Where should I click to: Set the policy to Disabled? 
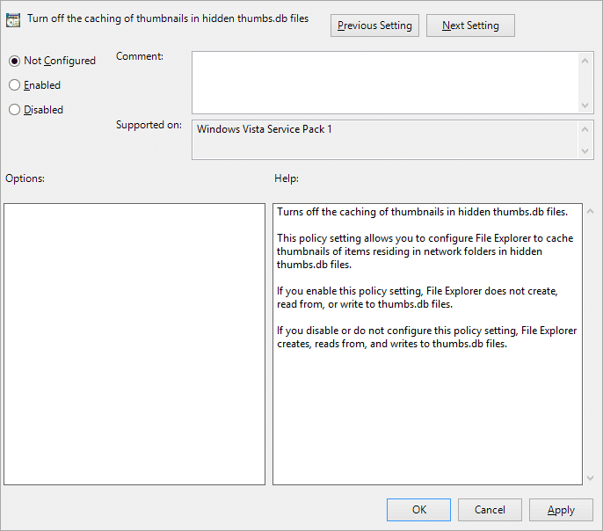coord(14,110)
